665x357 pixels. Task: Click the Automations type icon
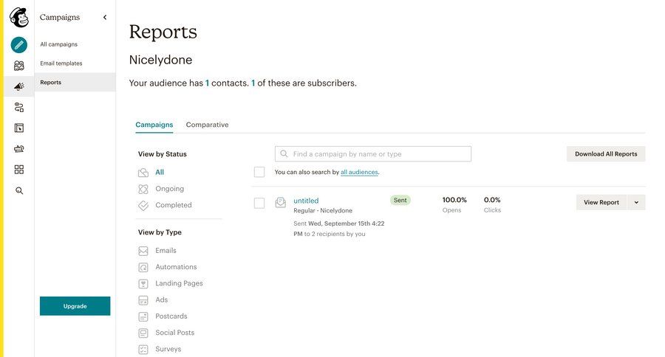[x=143, y=268]
